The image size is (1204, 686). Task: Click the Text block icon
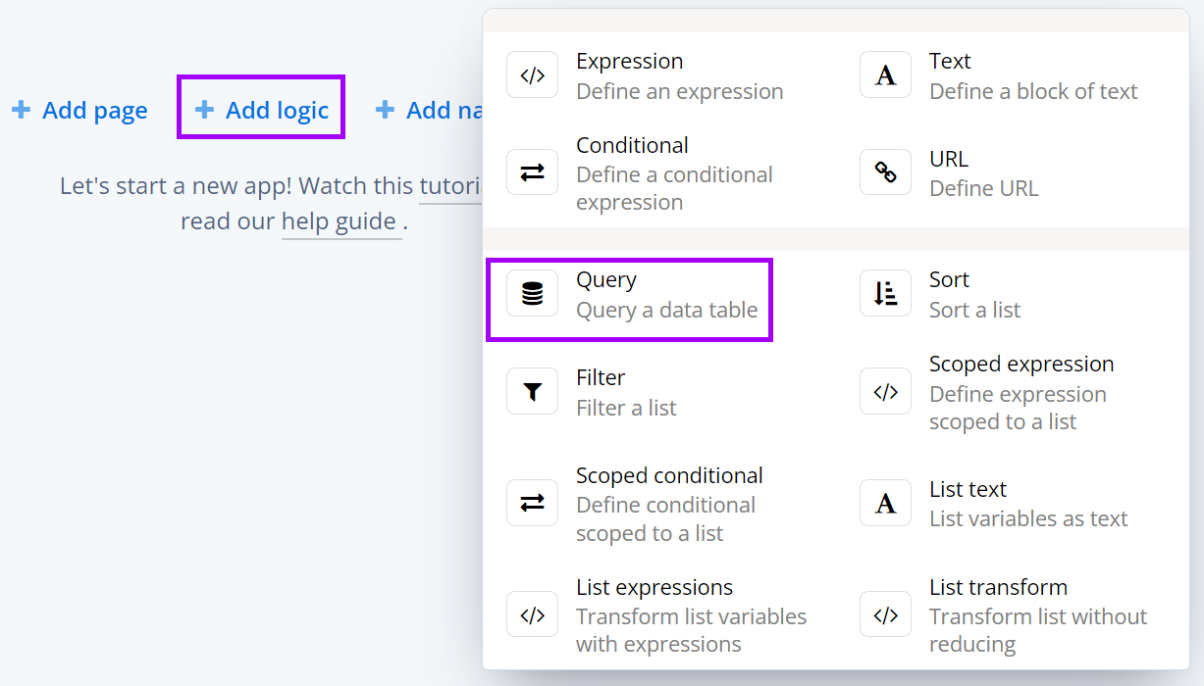885,74
